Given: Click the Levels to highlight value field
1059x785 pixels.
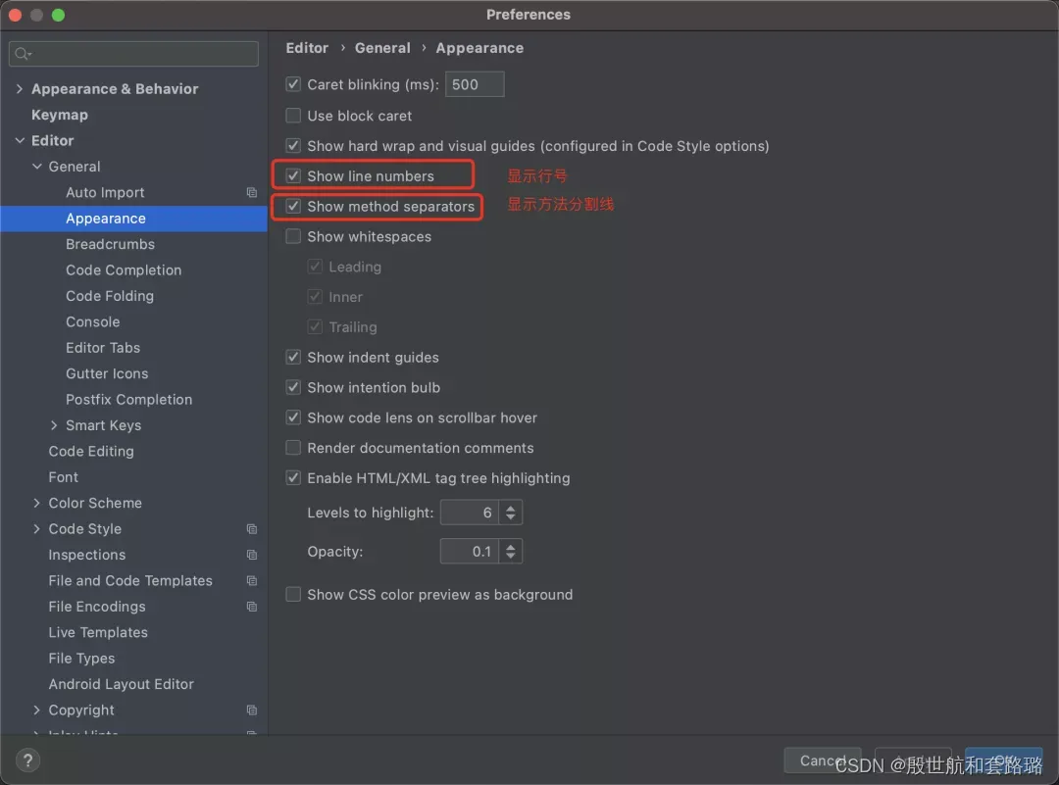Looking at the screenshot, I should (470, 513).
